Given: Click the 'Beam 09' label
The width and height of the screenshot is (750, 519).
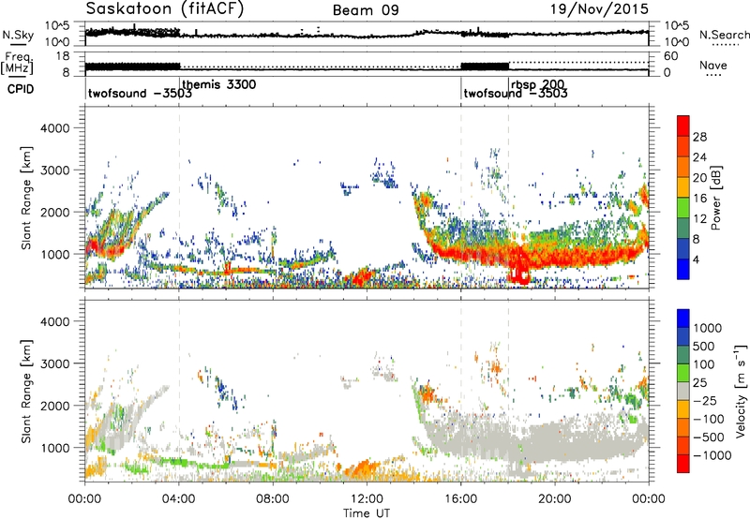Looking at the screenshot, I should click(x=366, y=10).
